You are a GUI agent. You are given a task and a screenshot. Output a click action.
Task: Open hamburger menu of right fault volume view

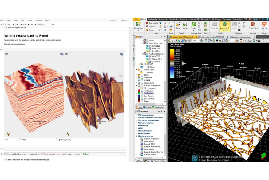pos(66,54)
